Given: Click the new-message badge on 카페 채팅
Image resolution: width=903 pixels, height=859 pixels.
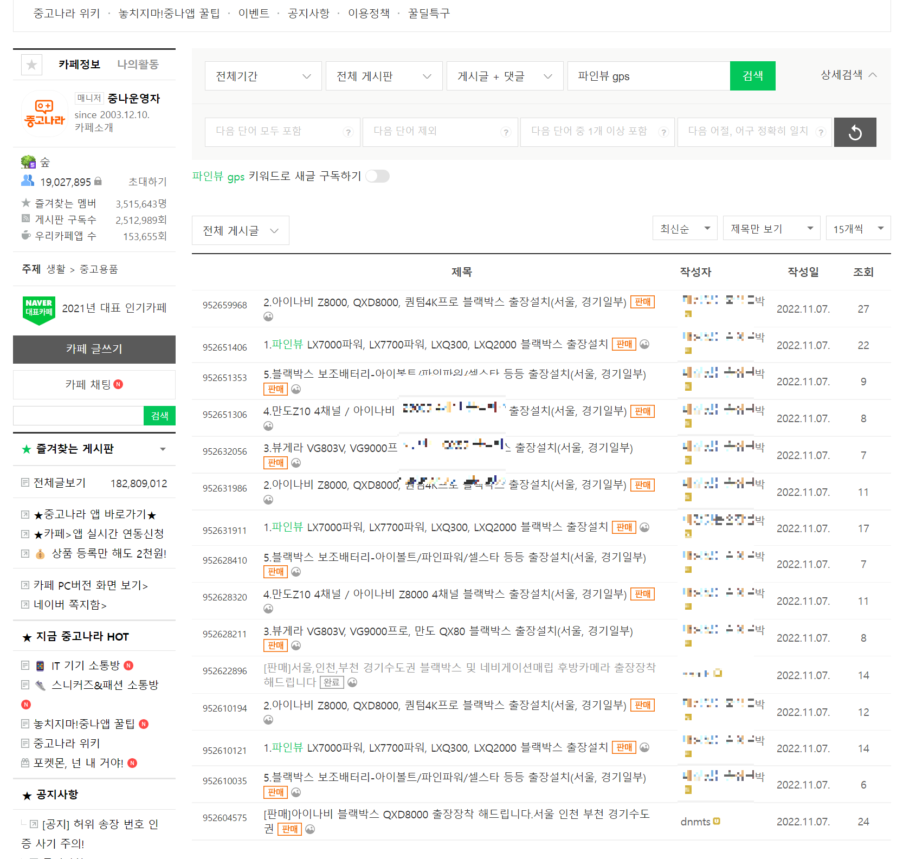Looking at the screenshot, I should point(119,384).
